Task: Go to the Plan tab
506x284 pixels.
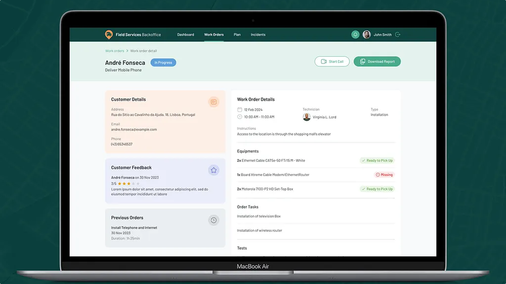Action: point(237,34)
